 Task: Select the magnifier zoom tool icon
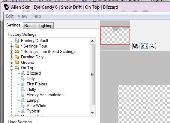pyautogui.click(x=152, y=46)
